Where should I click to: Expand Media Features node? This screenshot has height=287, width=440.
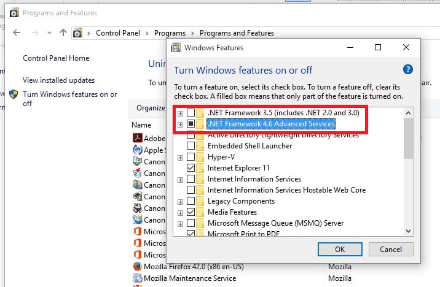coord(180,213)
